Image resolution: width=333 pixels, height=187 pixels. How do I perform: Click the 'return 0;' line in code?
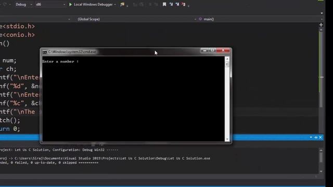tap(10, 129)
